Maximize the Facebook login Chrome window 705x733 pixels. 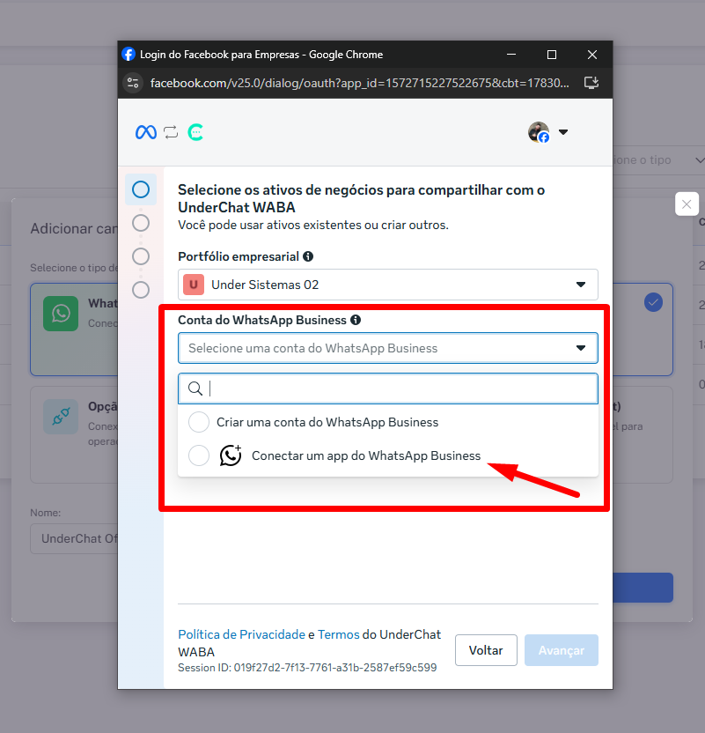(x=551, y=55)
